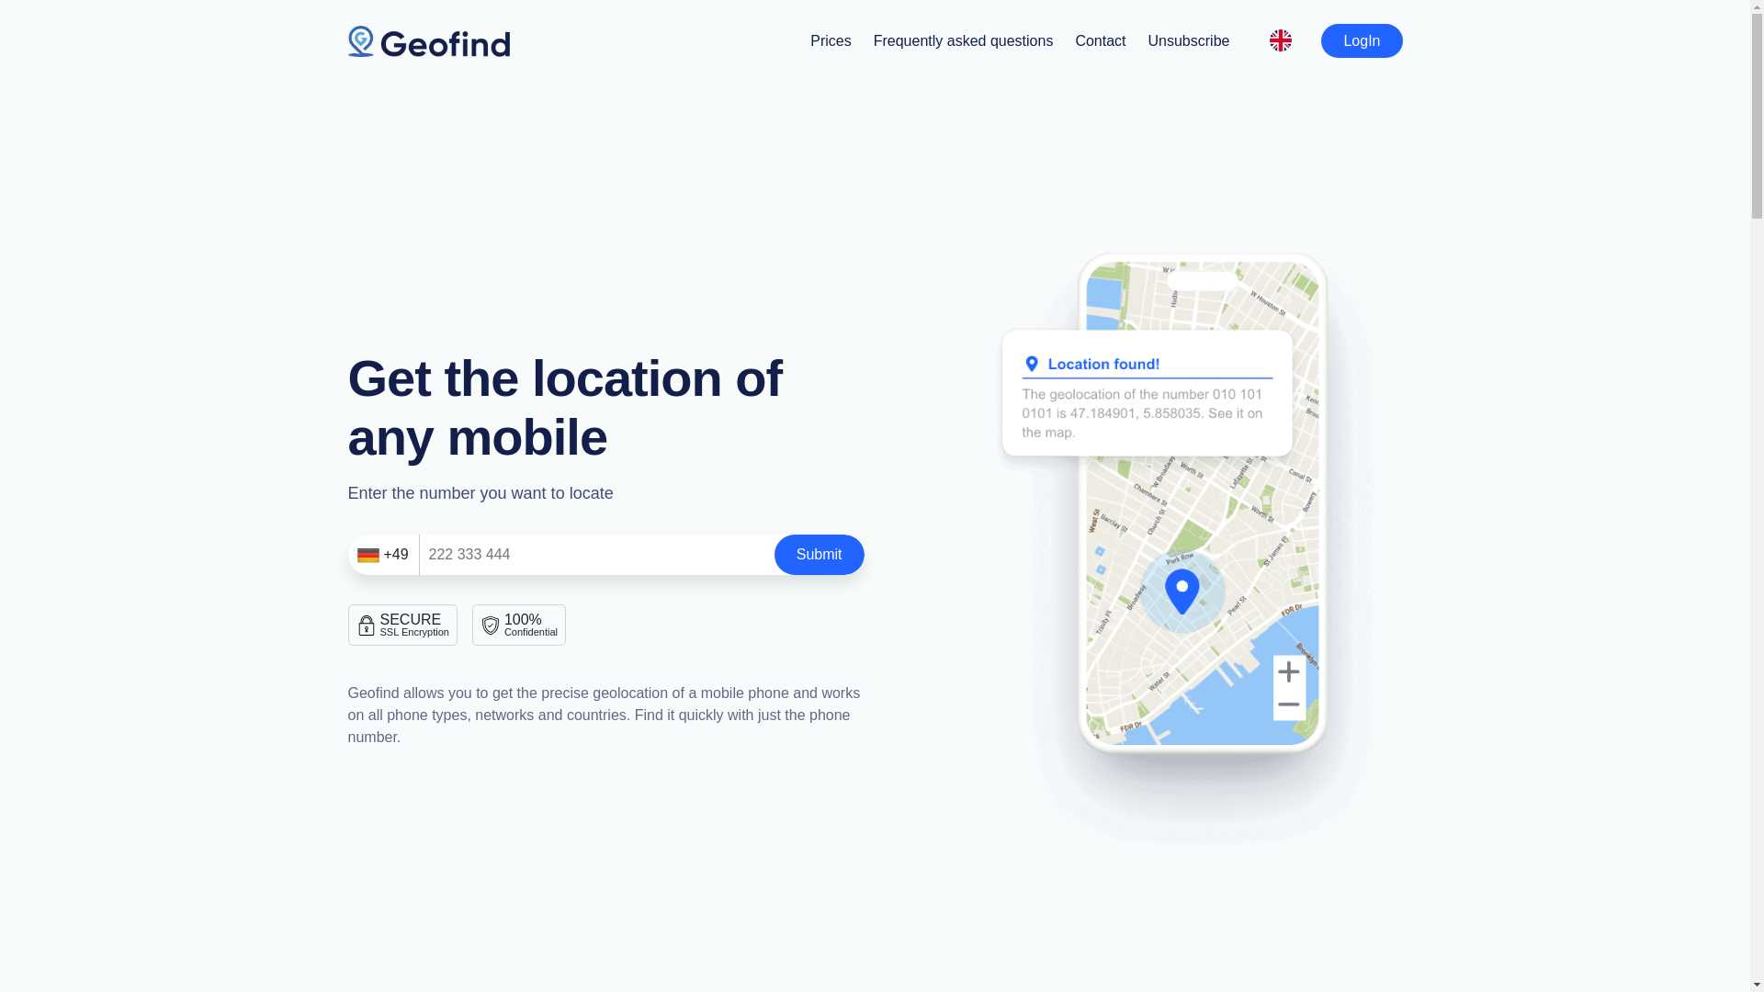Image resolution: width=1764 pixels, height=992 pixels.
Task: Click the Unsubscribe link
Action: (x=1189, y=41)
